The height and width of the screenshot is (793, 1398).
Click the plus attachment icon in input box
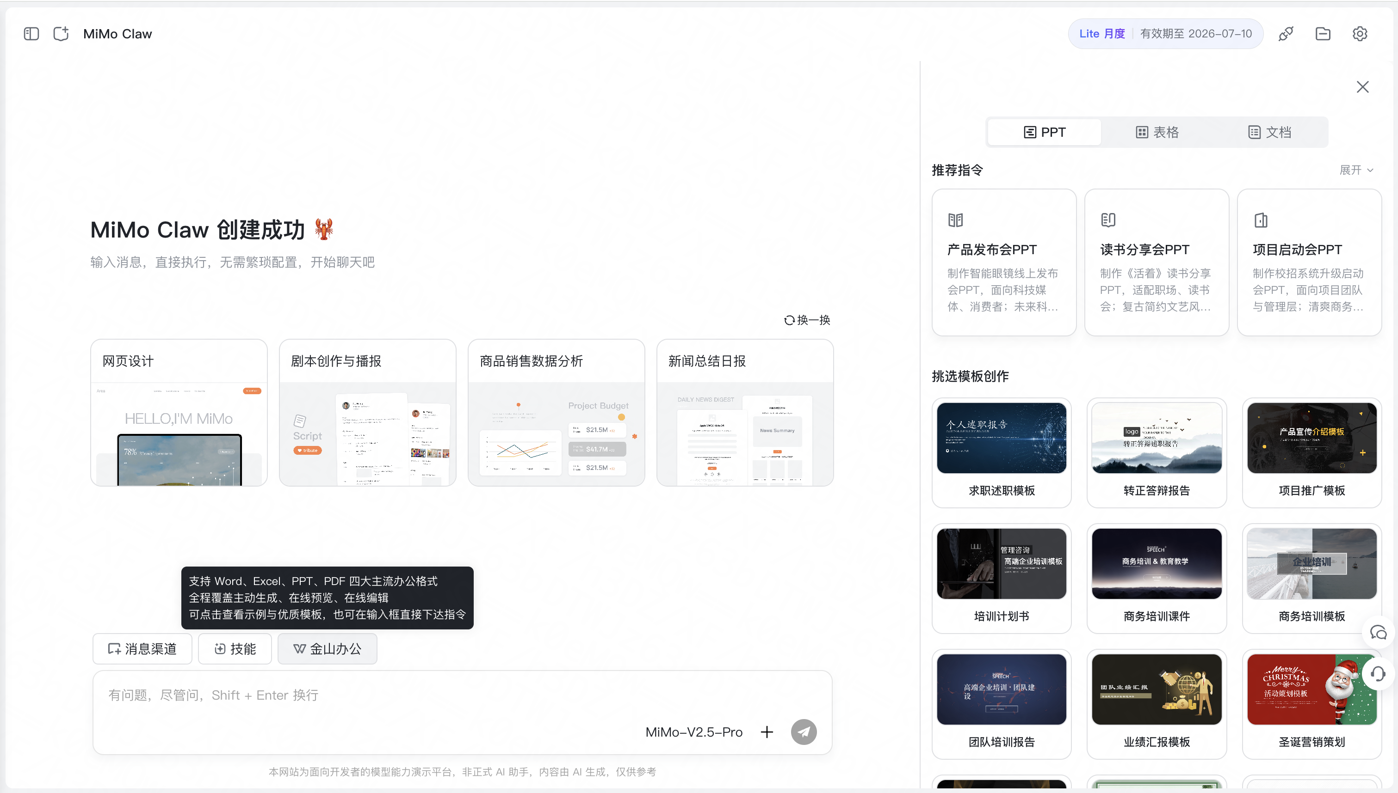click(767, 732)
